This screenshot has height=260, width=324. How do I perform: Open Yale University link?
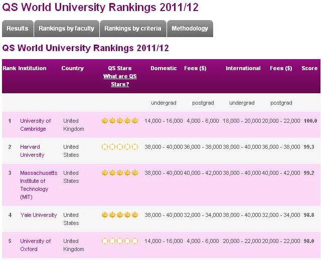pyautogui.click(x=39, y=215)
